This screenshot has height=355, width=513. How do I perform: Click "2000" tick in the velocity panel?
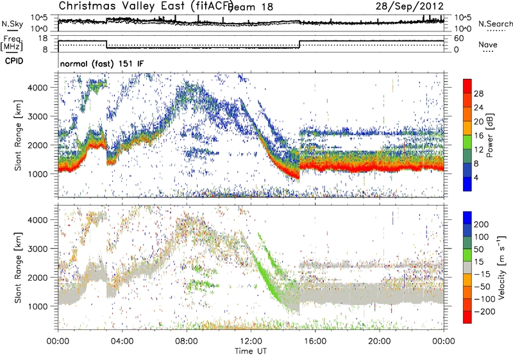(x=37, y=277)
